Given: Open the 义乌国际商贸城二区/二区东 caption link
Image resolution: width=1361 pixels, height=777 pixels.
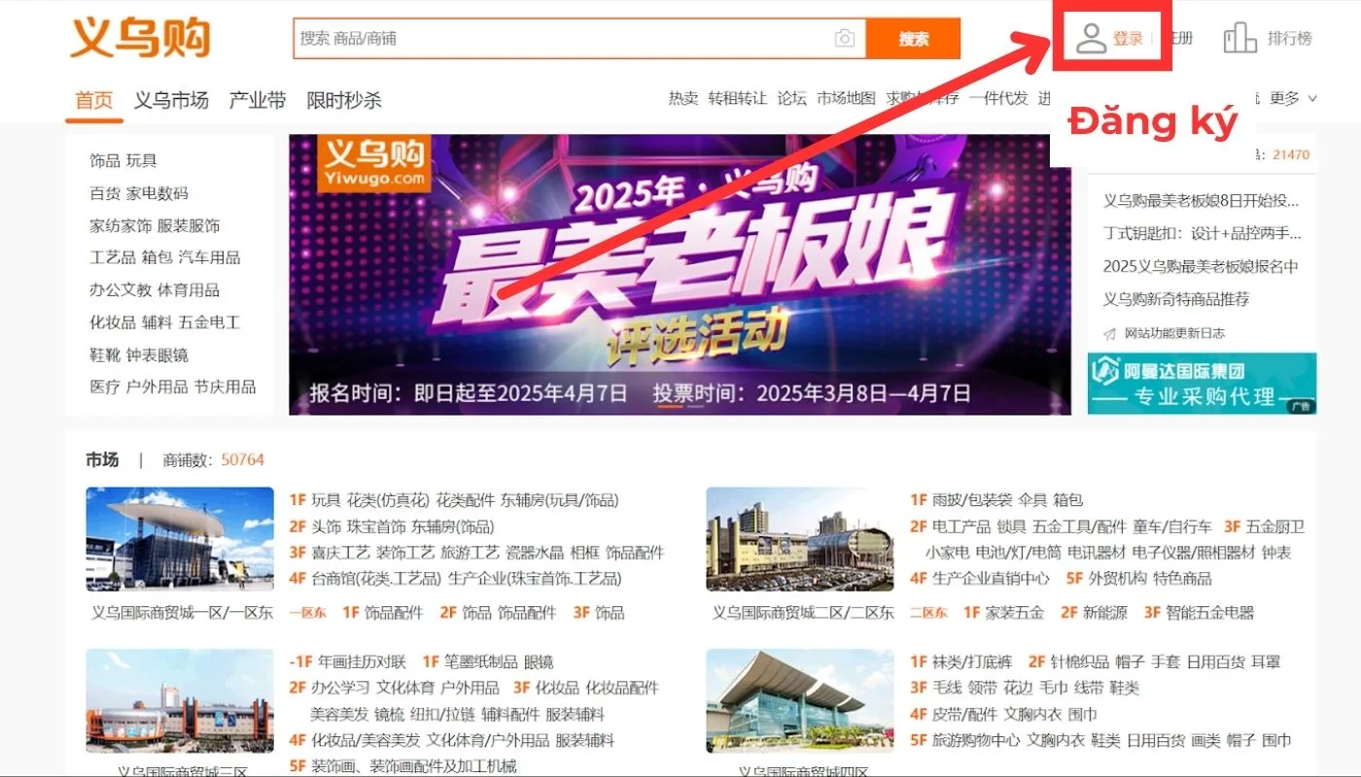Looking at the screenshot, I should [x=803, y=613].
